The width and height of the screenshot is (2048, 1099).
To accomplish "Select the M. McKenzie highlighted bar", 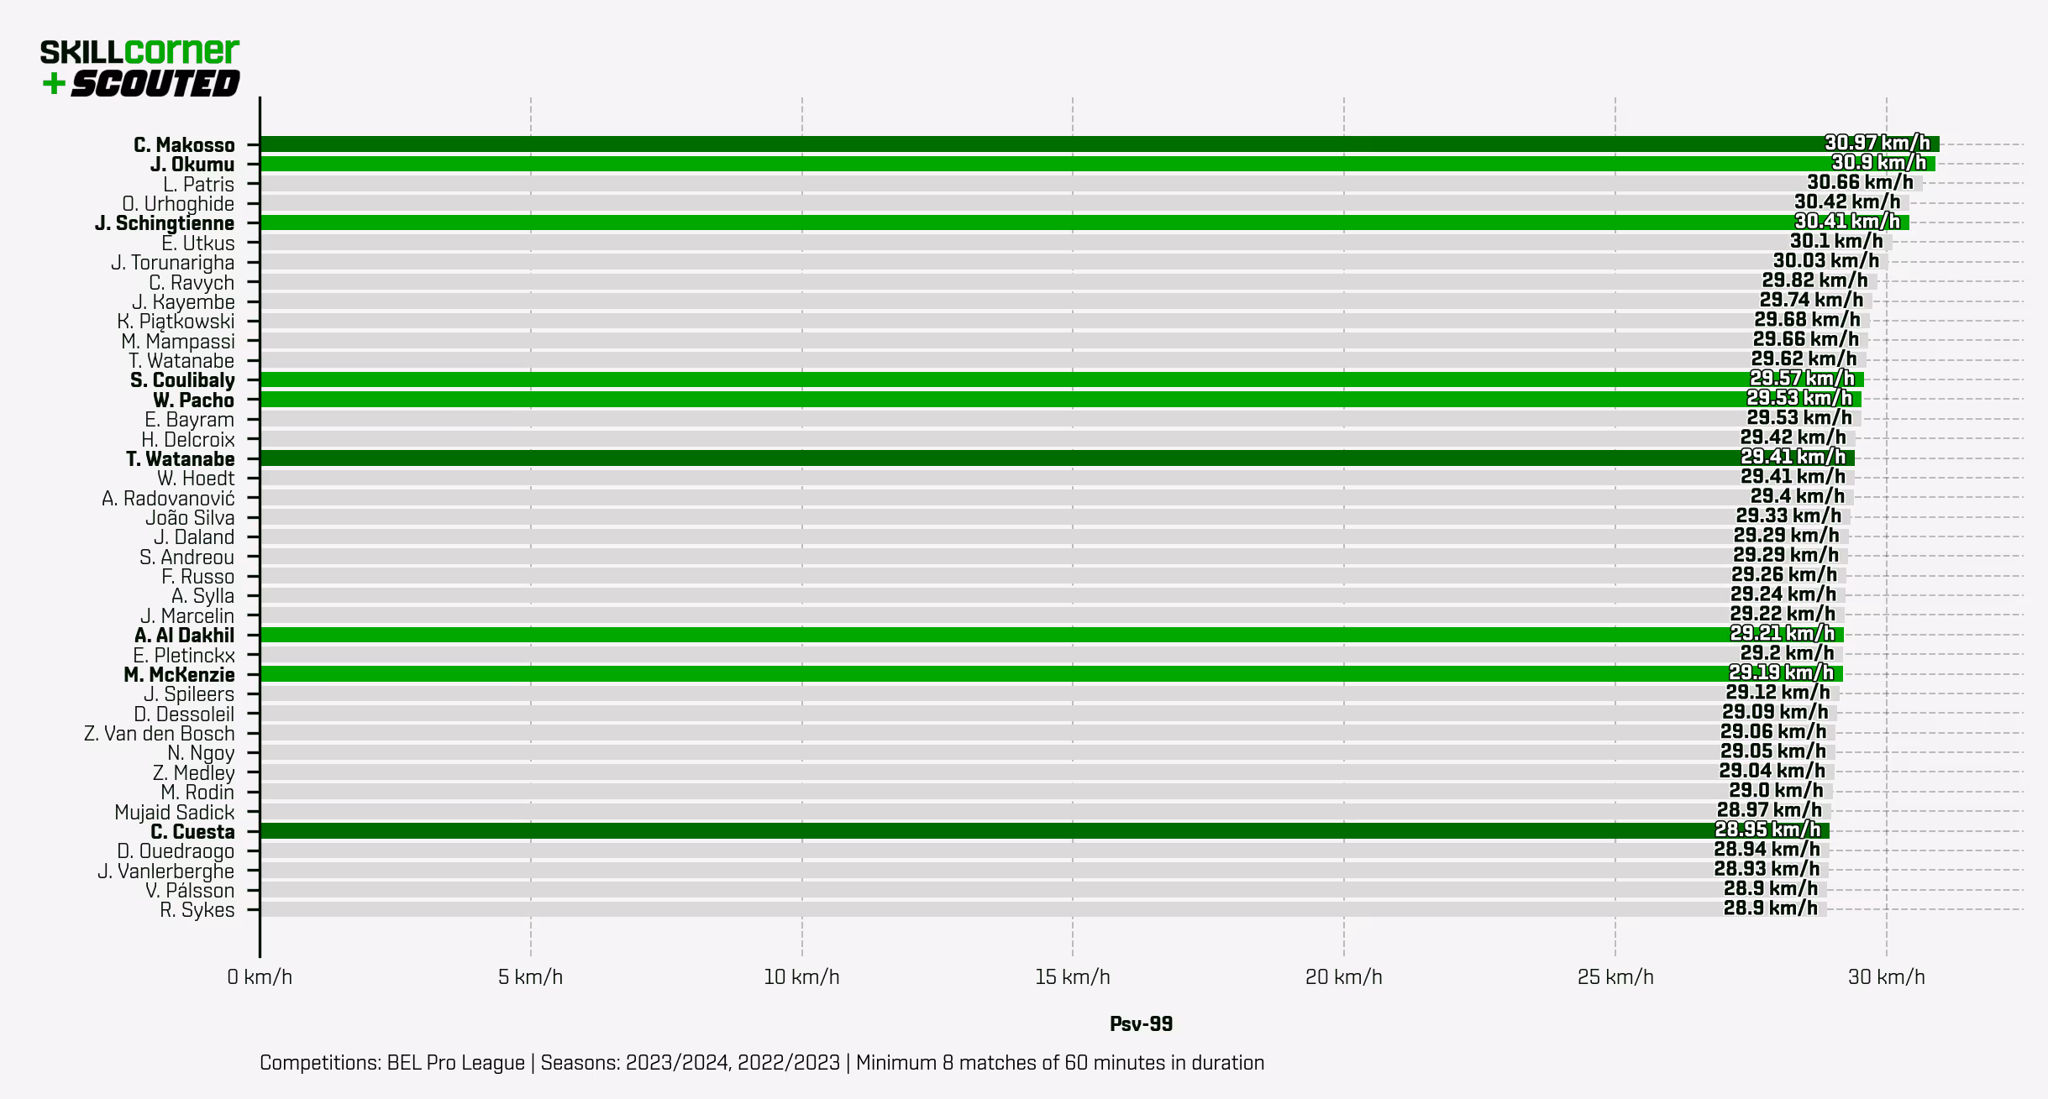I will pyautogui.click(x=1008, y=674).
